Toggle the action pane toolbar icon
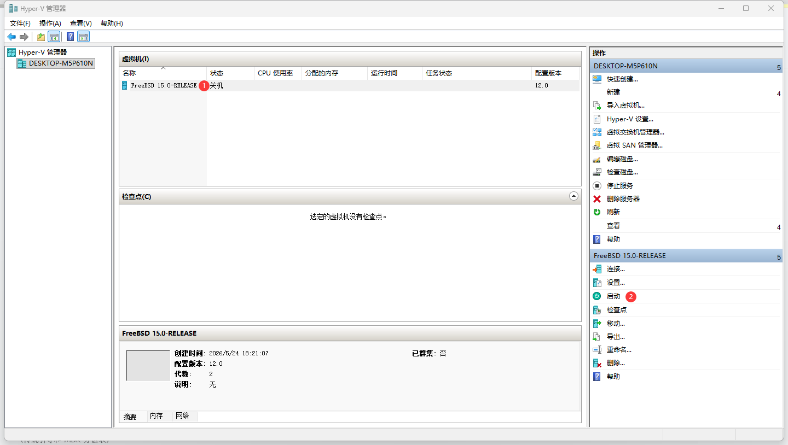 click(x=83, y=37)
